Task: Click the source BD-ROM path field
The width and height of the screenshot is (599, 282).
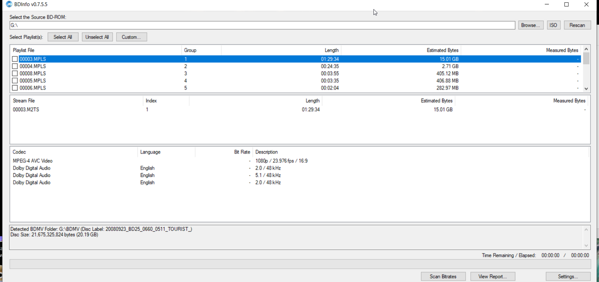Action: pyautogui.click(x=262, y=25)
